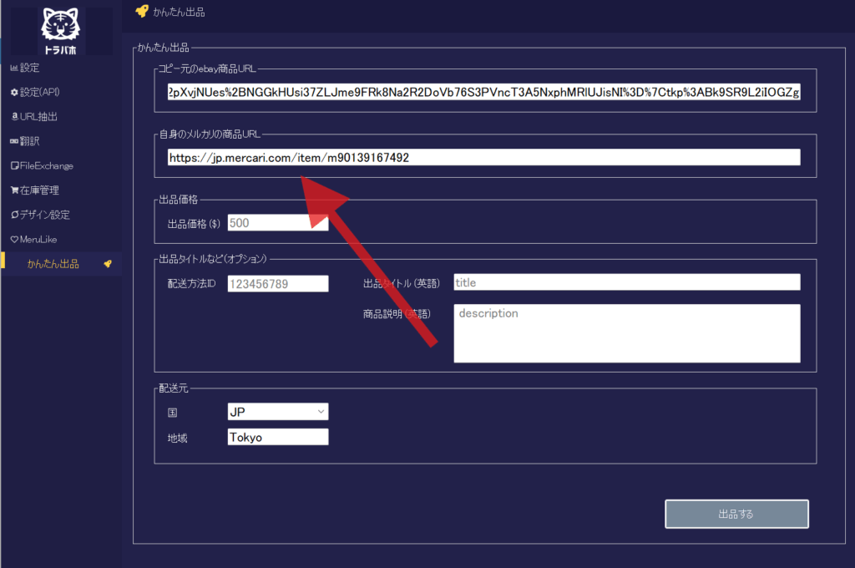Click the shopping cart icon beside 在庫管理
Screen dimensions: 855x568
coord(13,190)
